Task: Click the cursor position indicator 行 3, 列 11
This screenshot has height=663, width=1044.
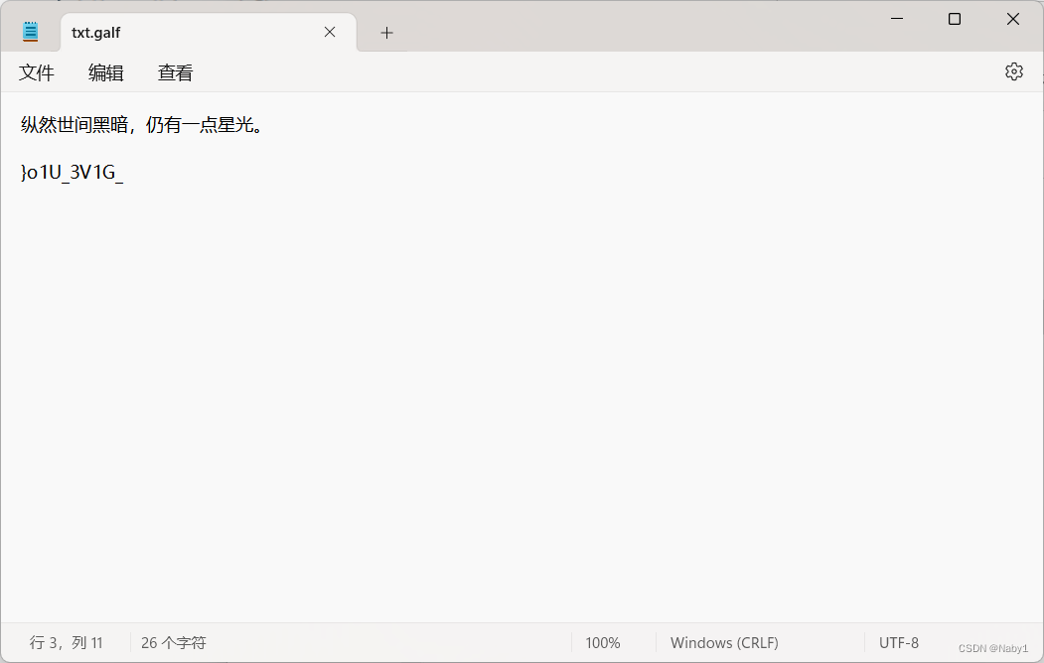Action: coord(67,642)
